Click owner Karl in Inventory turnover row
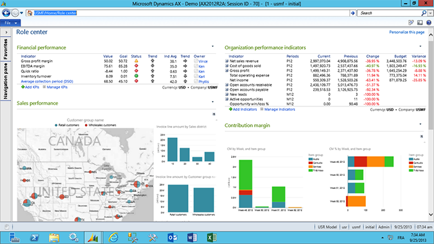This screenshot has height=244, width=434. pyautogui.click(x=201, y=77)
